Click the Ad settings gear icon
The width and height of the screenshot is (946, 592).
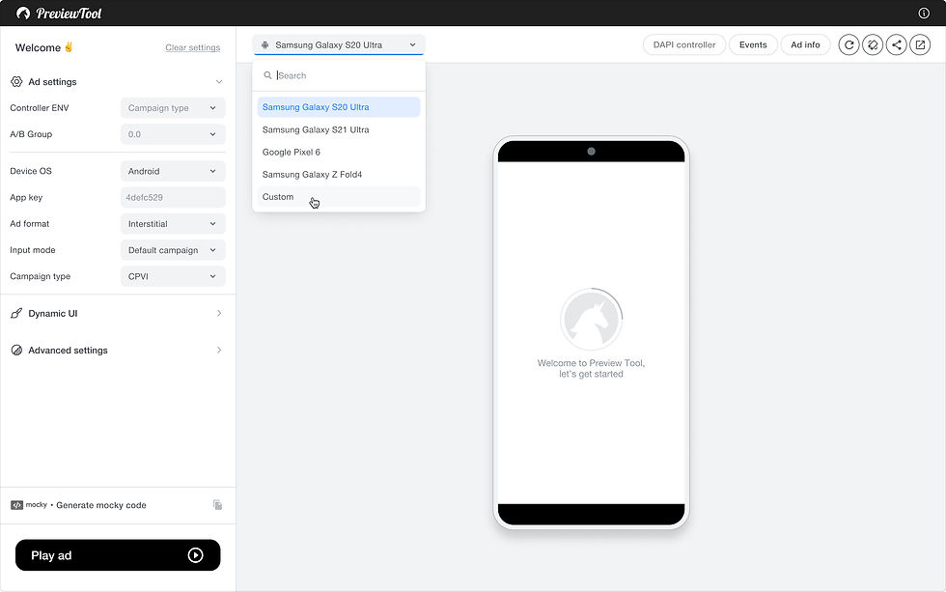click(x=17, y=81)
